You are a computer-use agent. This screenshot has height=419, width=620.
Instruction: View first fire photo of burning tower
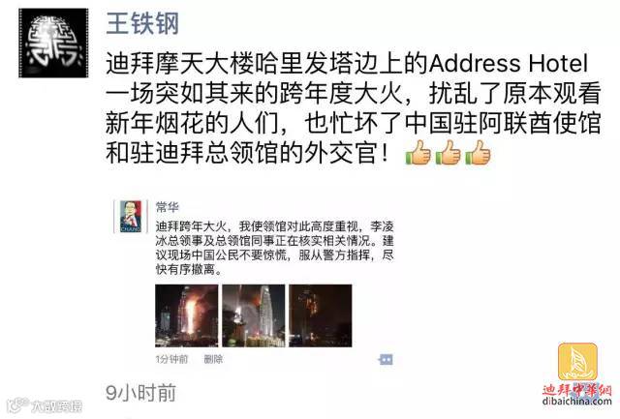[187, 315]
